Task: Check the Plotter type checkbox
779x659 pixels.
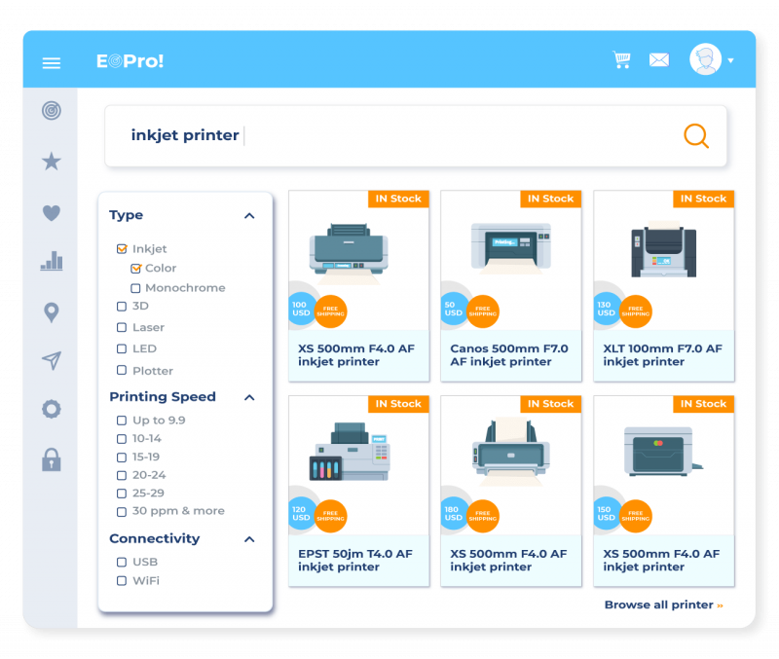Action: (x=121, y=370)
